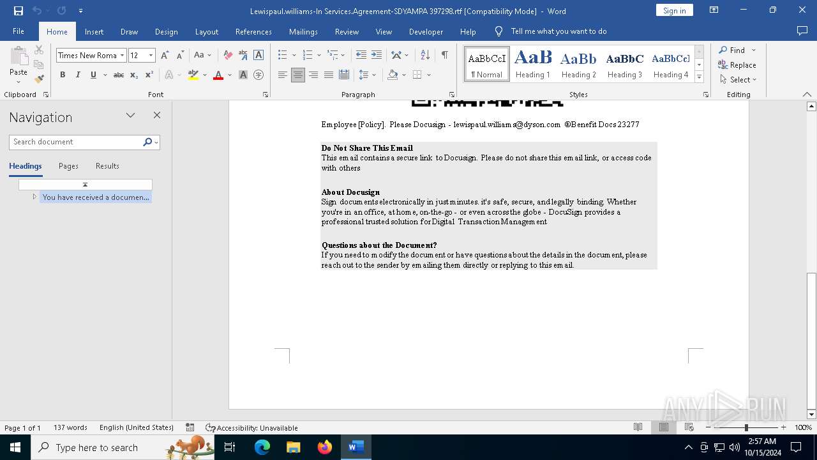Viewport: 817px width, 460px height.
Task: Clear all formatting with the eraser icon
Action: coord(228,56)
